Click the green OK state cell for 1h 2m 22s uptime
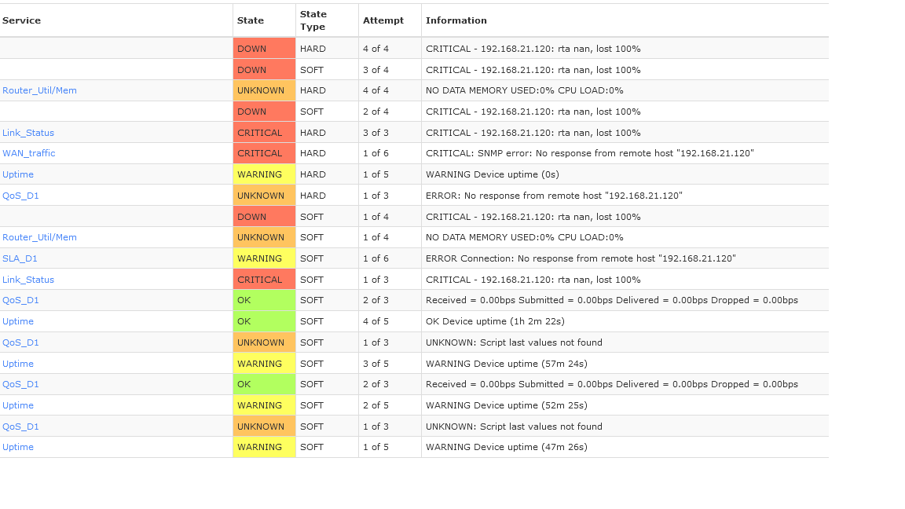905x509 pixels. tap(264, 321)
